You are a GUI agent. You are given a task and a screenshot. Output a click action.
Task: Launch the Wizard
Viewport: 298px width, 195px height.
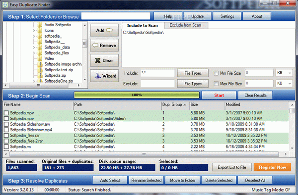(104, 76)
